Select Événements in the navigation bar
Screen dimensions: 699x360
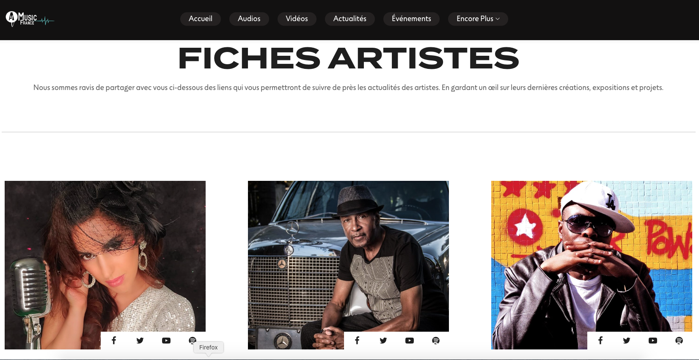[411, 19]
